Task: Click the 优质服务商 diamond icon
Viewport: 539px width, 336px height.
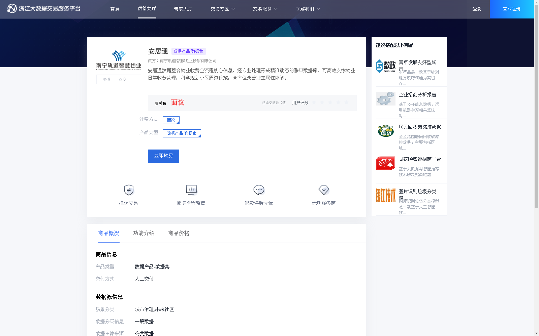Action: [x=324, y=190]
